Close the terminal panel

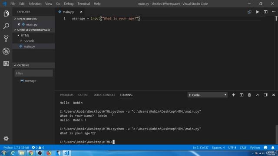tap(274, 95)
